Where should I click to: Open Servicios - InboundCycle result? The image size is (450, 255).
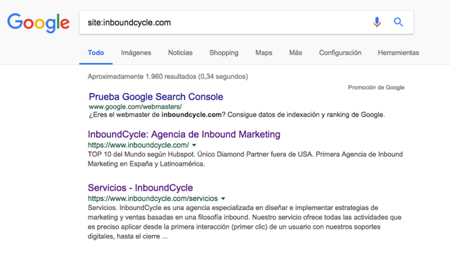pyautogui.click(x=141, y=188)
